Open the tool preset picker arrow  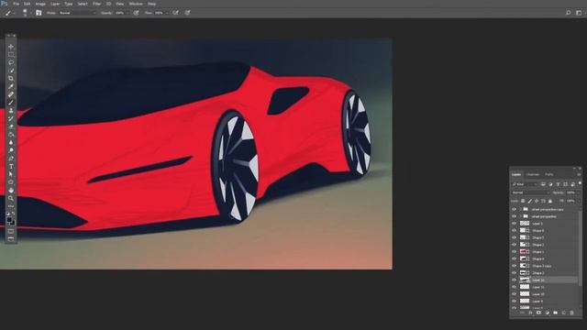coord(14,13)
